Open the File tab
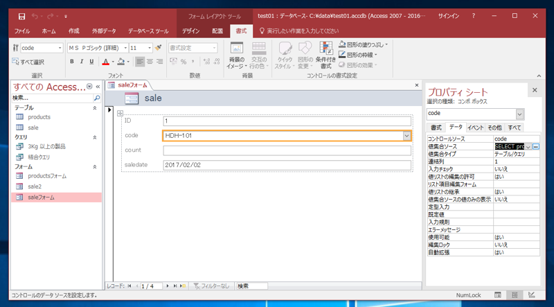554x307 pixels. 22,31
